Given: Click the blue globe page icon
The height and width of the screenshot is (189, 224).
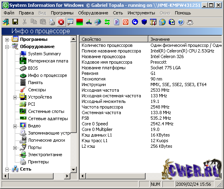Looking at the screenshot, I should pos(172,22).
